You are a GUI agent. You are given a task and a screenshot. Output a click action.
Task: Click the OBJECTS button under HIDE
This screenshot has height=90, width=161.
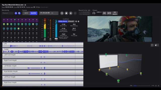click(115, 14)
